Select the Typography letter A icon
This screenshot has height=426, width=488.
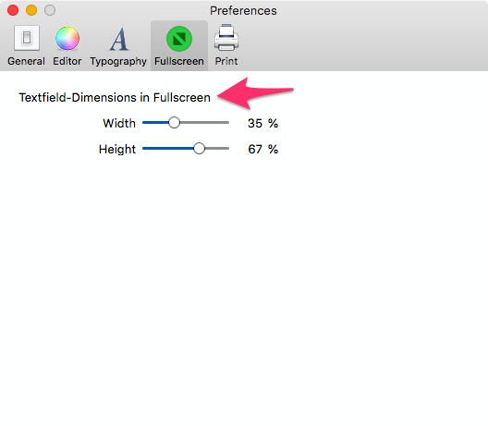click(119, 39)
